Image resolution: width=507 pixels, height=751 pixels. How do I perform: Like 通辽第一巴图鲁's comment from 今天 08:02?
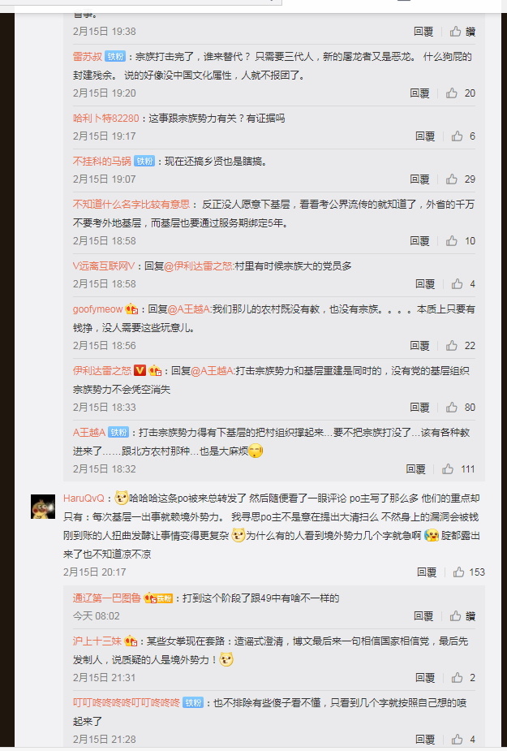coord(455,616)
